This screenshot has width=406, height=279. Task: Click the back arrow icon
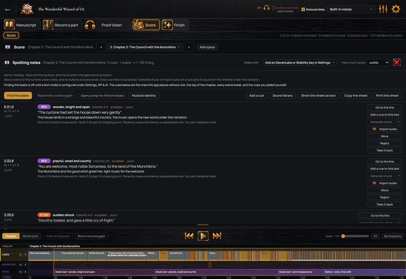[x=8, y=10]
